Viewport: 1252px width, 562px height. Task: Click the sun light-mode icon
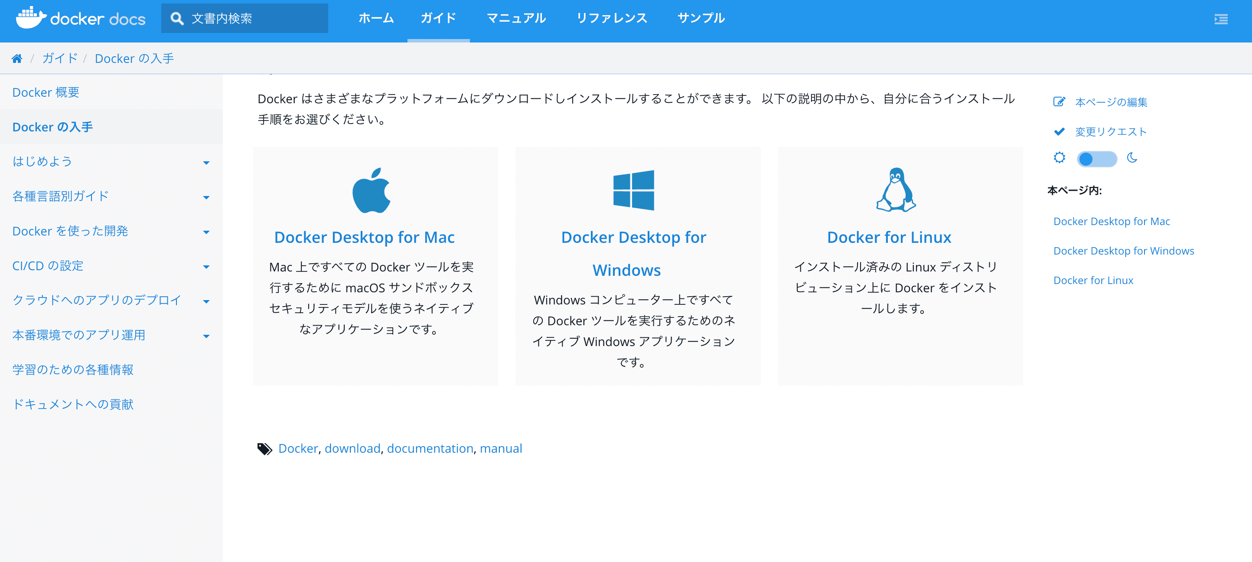[x=1060, y=157]
